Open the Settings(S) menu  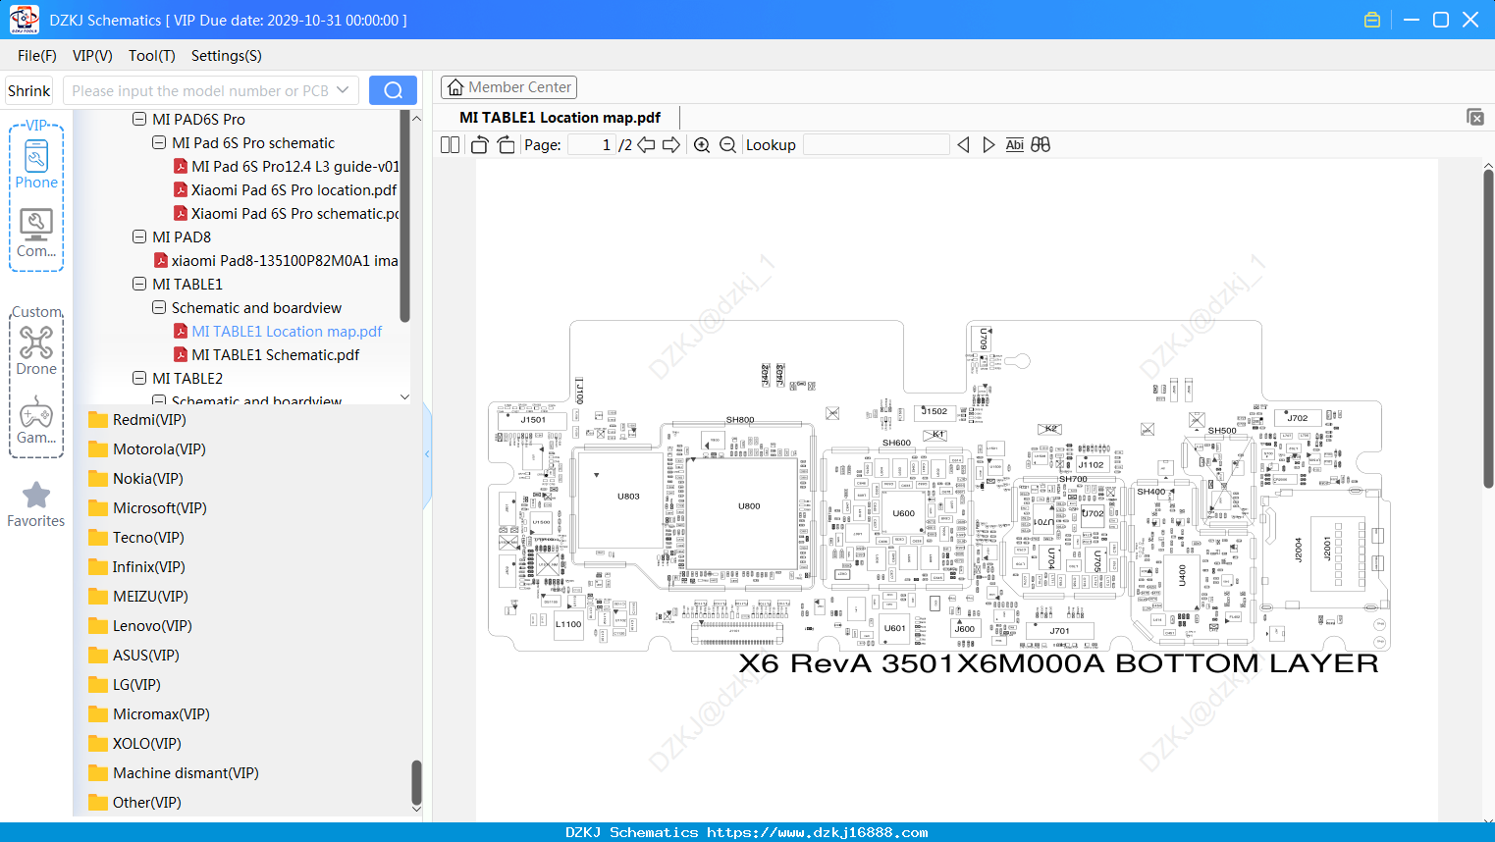(x=227, y=56)
